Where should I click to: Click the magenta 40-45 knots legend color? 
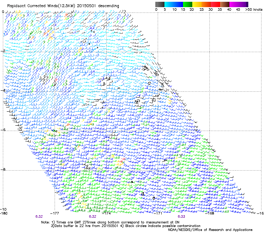click(x=234, y=4)
